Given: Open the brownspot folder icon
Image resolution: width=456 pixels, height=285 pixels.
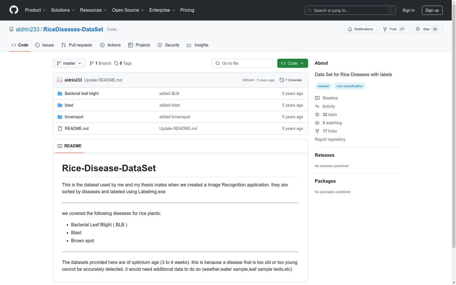Looking at the screenshot, I should click(x=60, y=117).
